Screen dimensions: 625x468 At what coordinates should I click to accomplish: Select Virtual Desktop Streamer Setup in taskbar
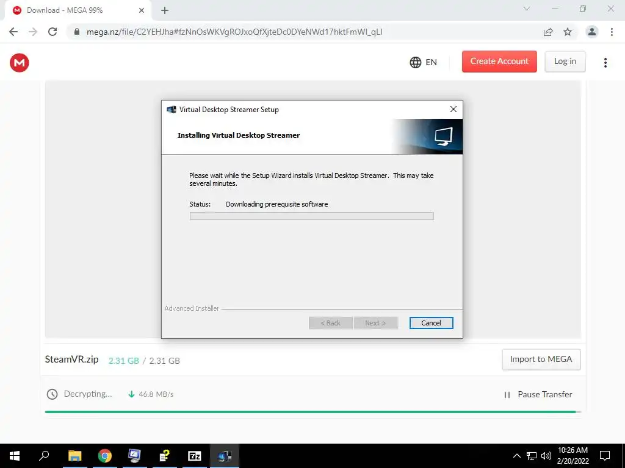(x=225, y=456)
